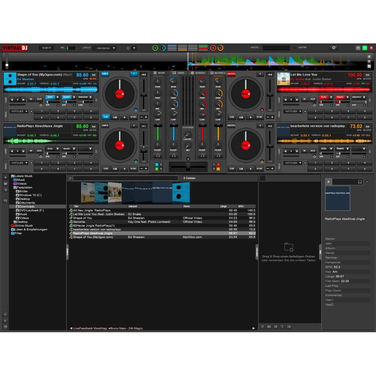The height and width of the screenshot is (376, 376).
Task: Sort the file list by the BPM column
Action: coord(246,206)
